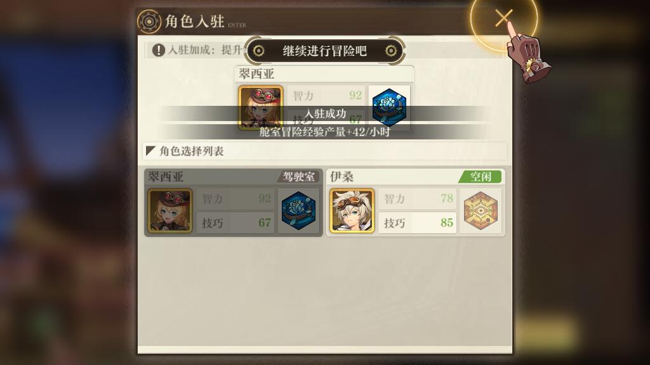Click the gear emblem beside 角色入驻 title
Screen dimensions: 650x365
click(149, 21)
